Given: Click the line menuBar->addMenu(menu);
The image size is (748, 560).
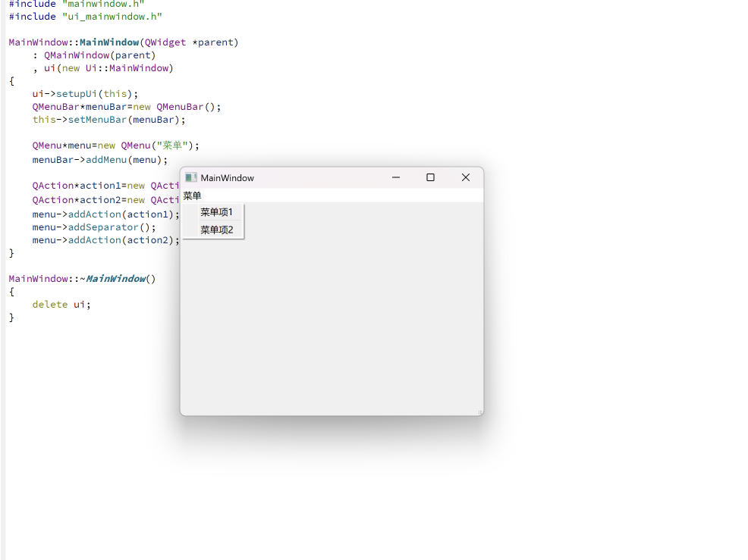Looking at the screenshot, I should click(x=100, y=160).
